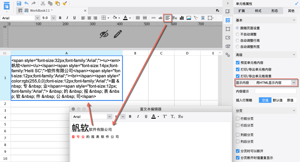Align cell text center

pyautogui.click(x=89, y=18)
